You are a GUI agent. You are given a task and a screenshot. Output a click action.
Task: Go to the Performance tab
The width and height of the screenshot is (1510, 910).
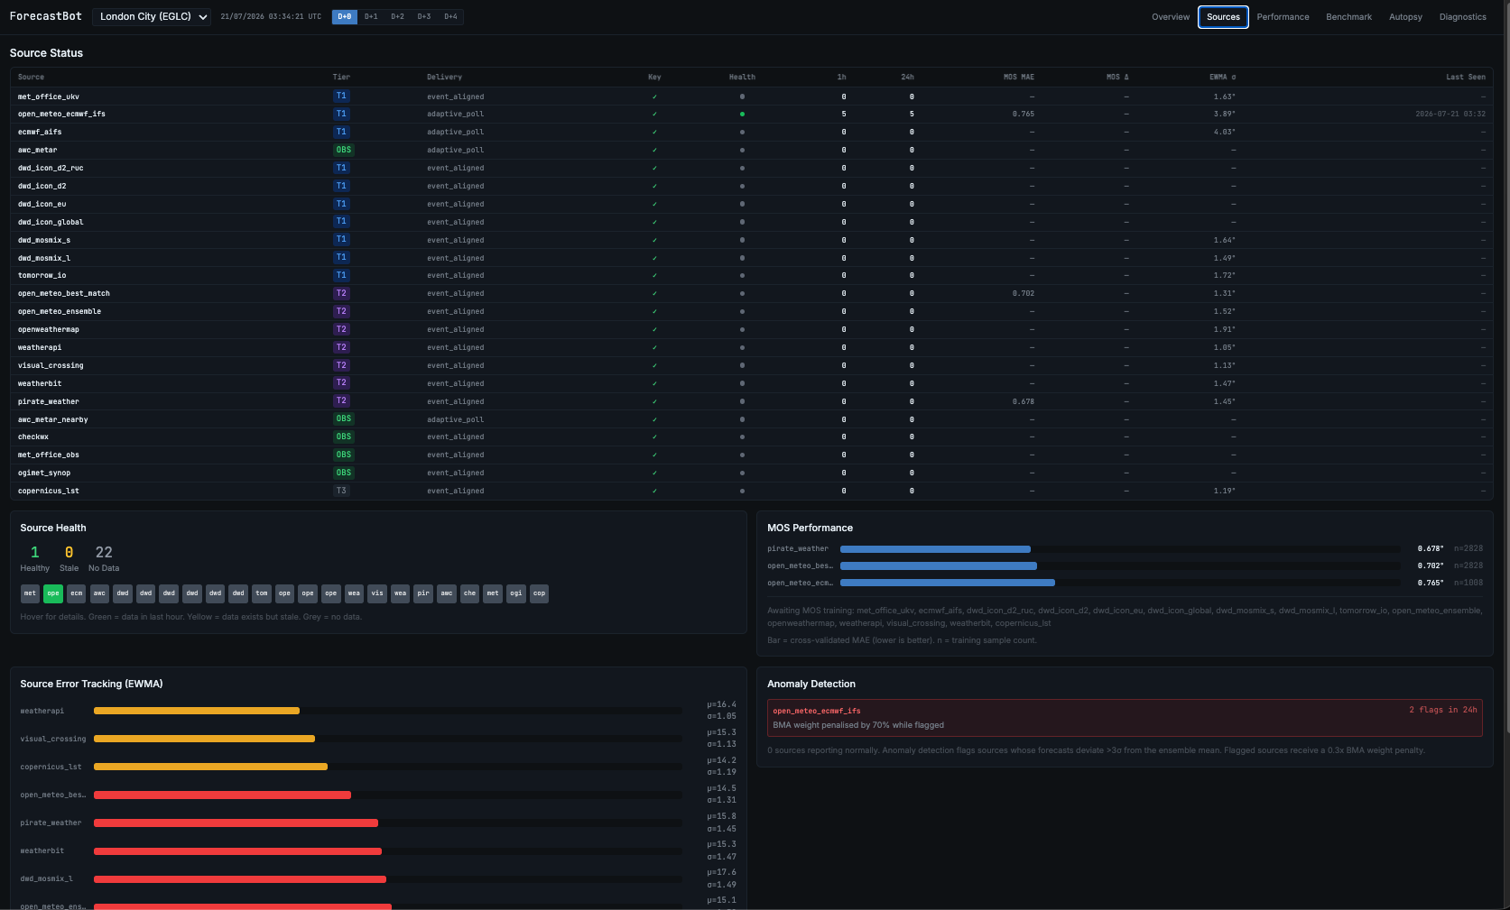[x=1283, y=17]
